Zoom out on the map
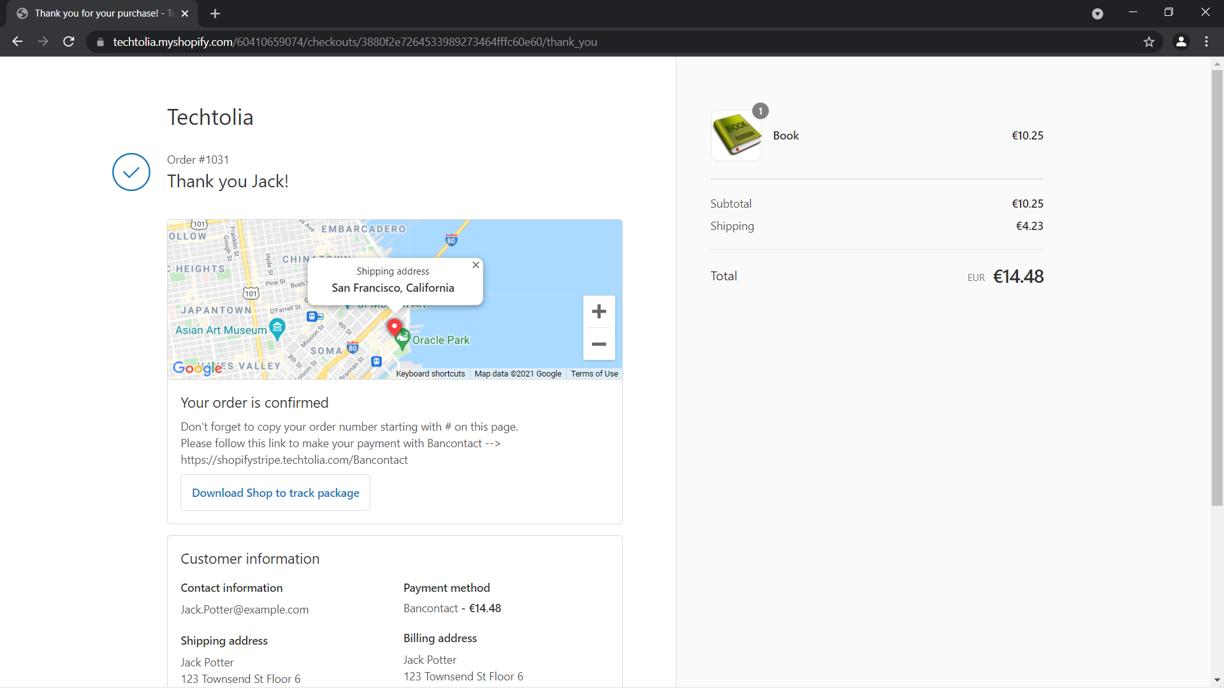 [599, 344]
